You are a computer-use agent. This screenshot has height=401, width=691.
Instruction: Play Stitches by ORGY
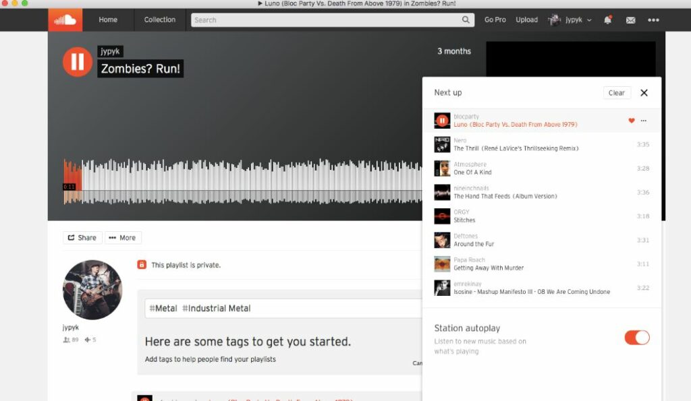click(x=464, y=220)
